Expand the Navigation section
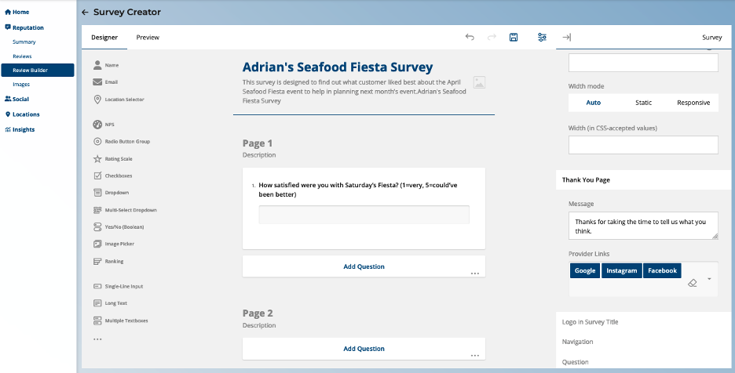Screen dimensions: 735x373 [578, 342]
